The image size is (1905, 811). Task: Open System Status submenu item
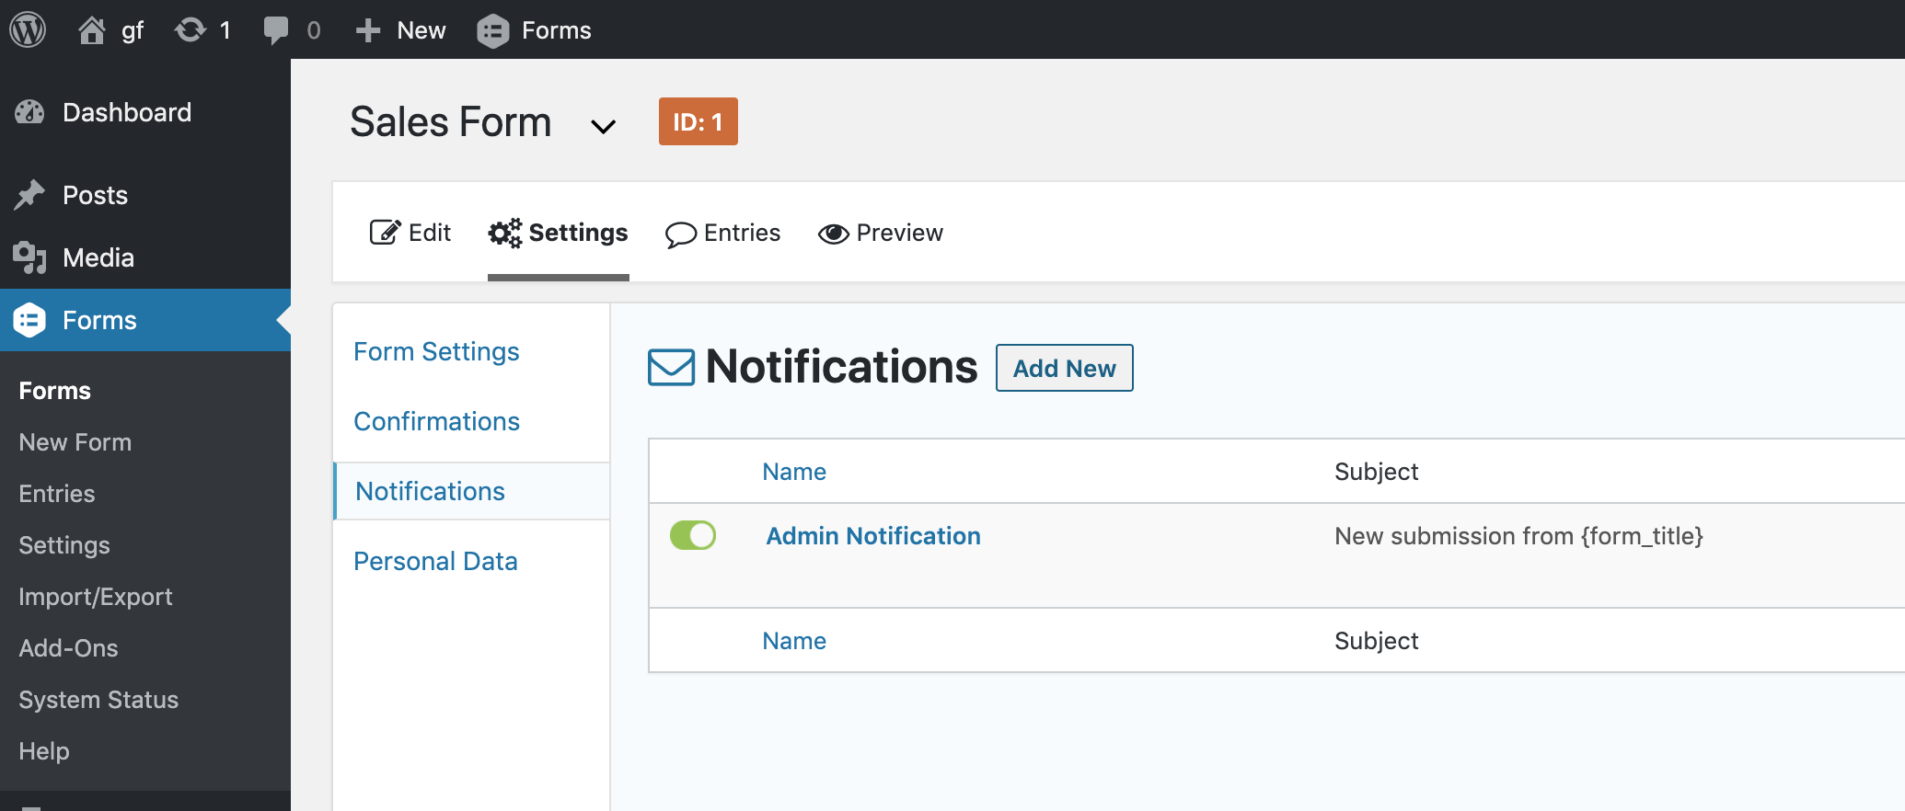pyautogui.click(x=98, y=700)
